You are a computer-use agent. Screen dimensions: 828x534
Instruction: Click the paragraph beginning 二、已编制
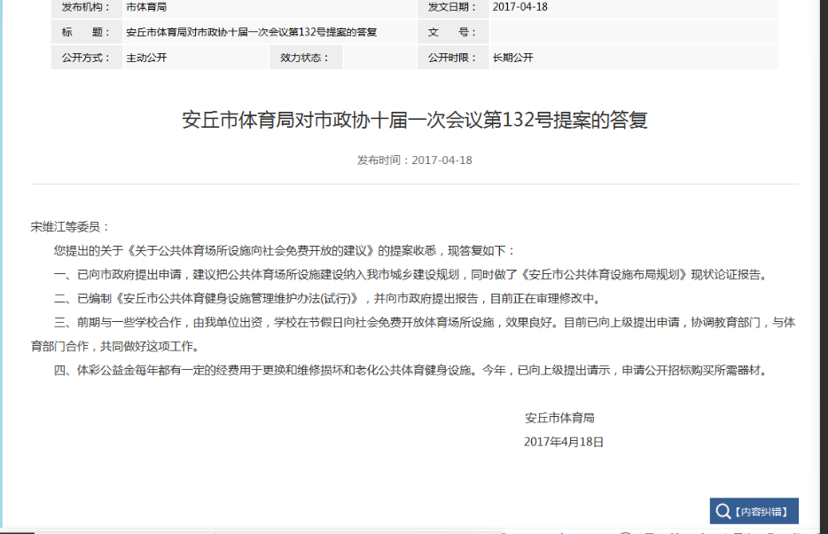pyautogui.click(x=327, y=298)
